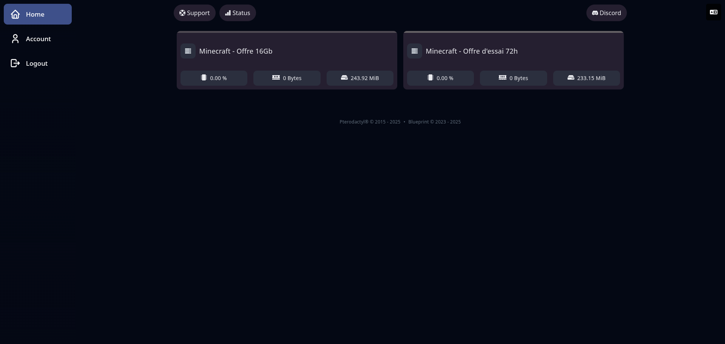Click disk icon in Offre d'essai 72h card
The image size is (725, 344).
pos(571,77)
